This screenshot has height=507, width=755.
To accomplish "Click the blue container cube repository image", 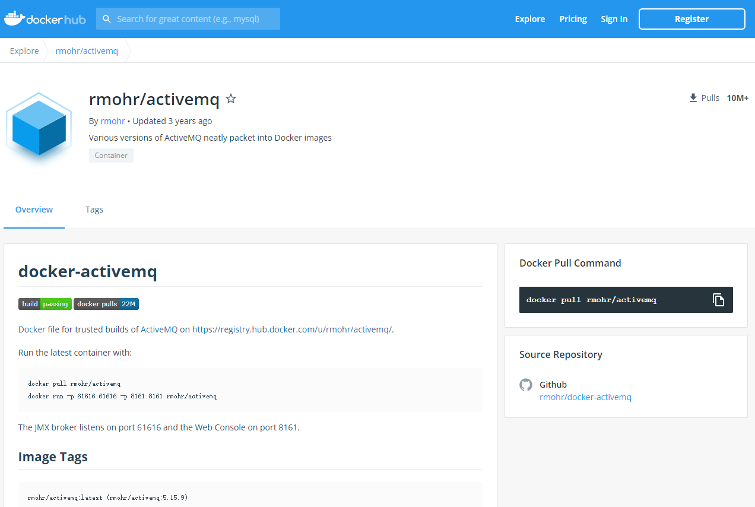I will point(38,128).
